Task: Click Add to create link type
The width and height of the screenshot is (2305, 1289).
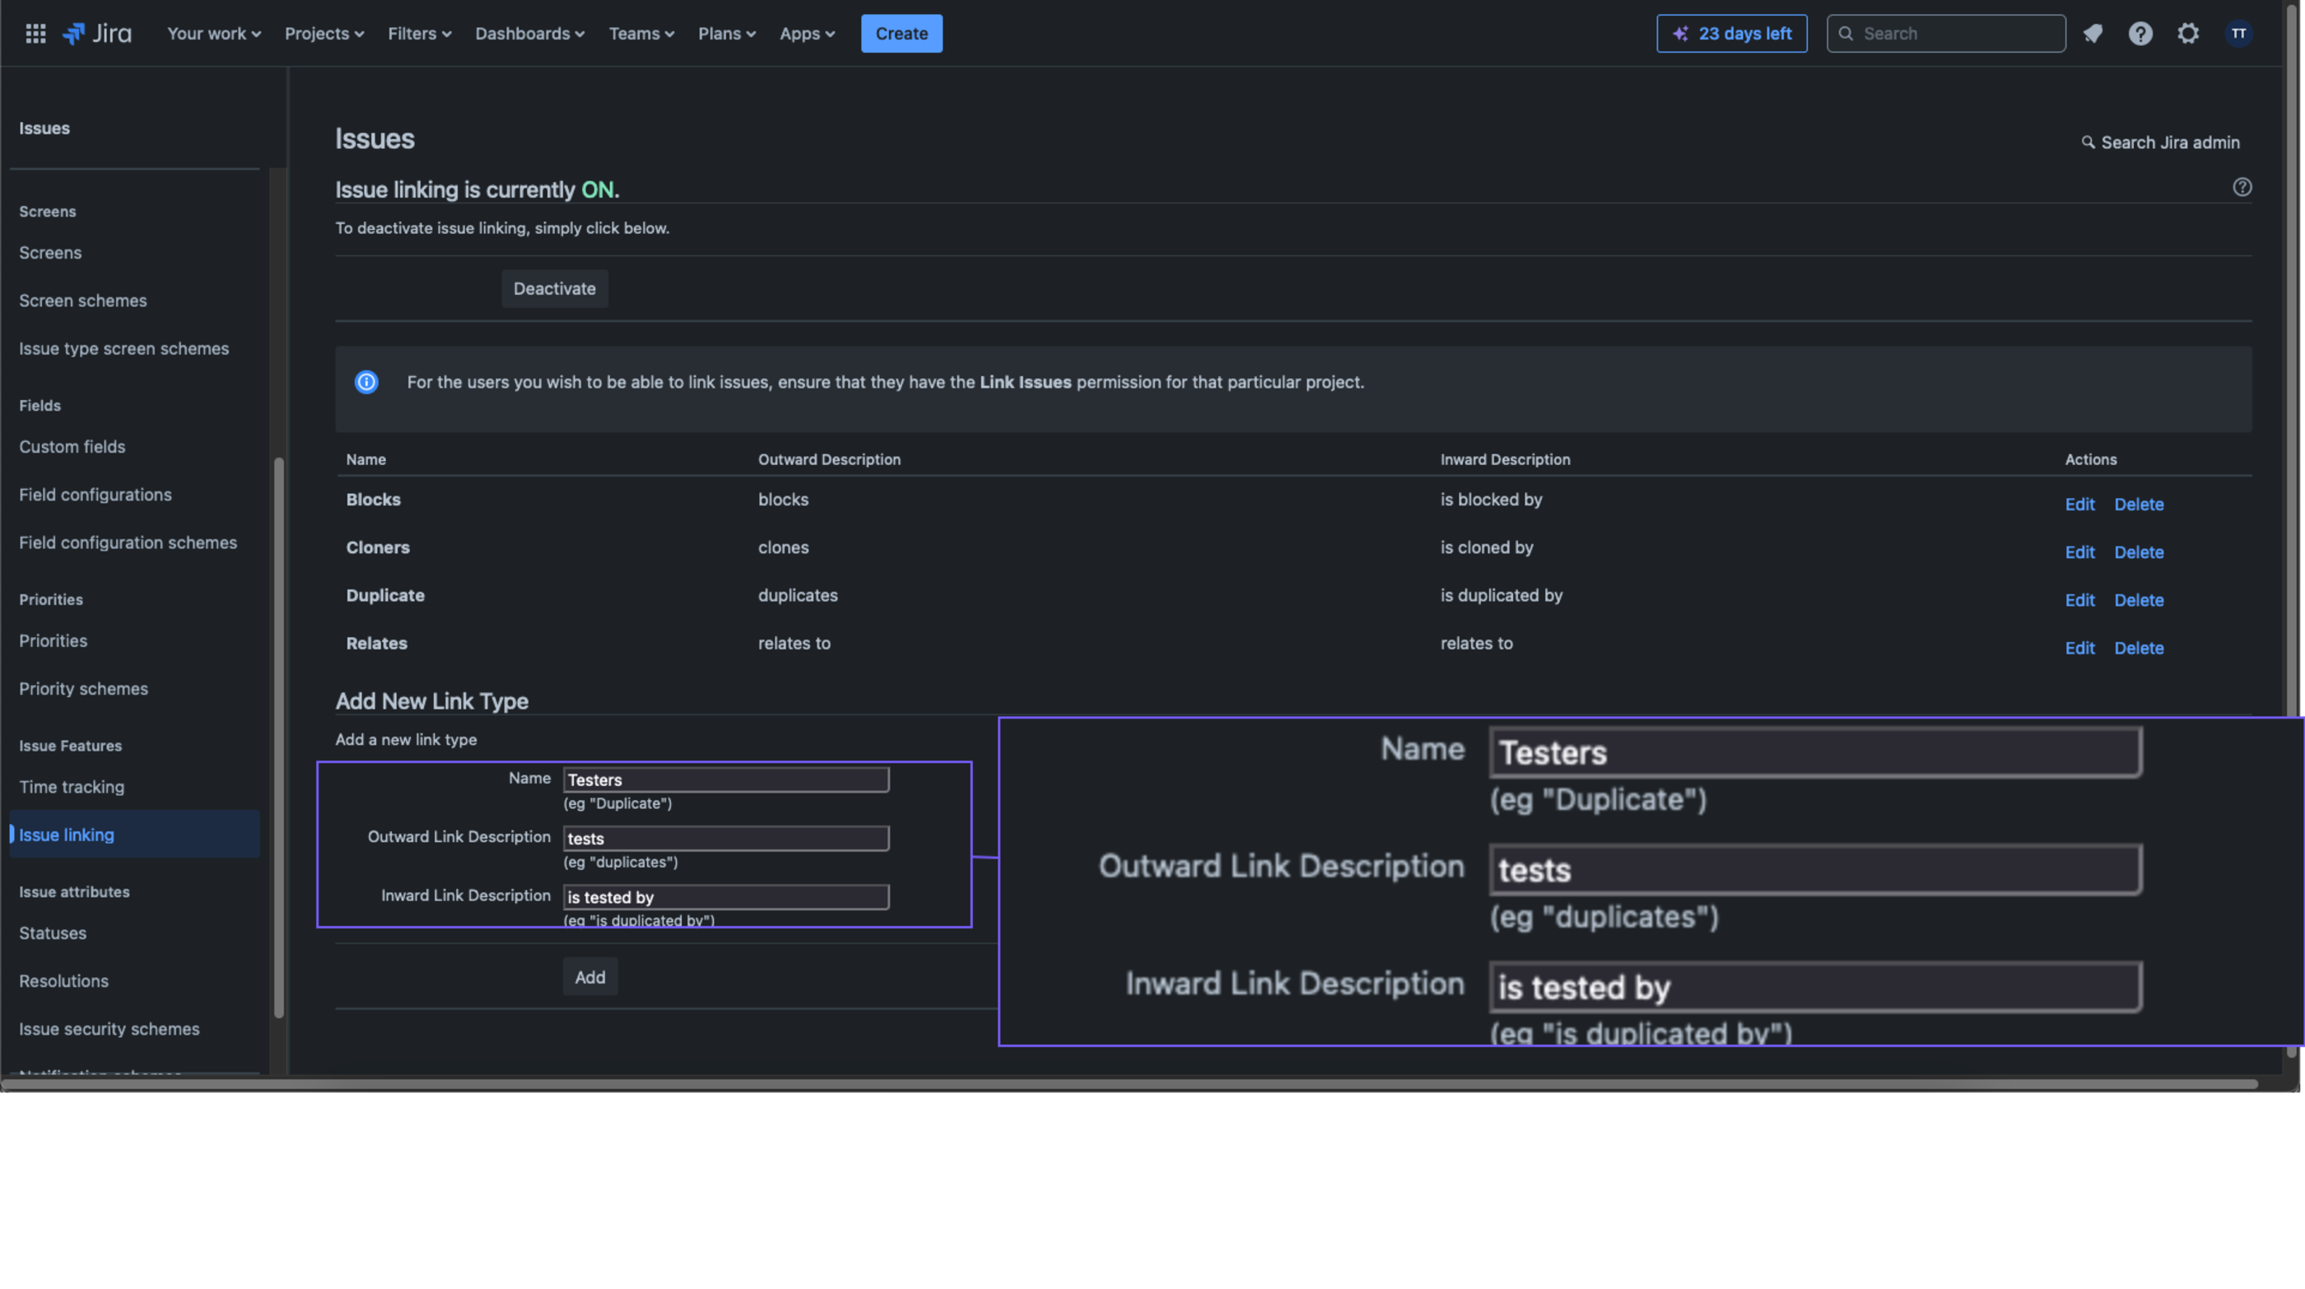Action: [589, 977]
